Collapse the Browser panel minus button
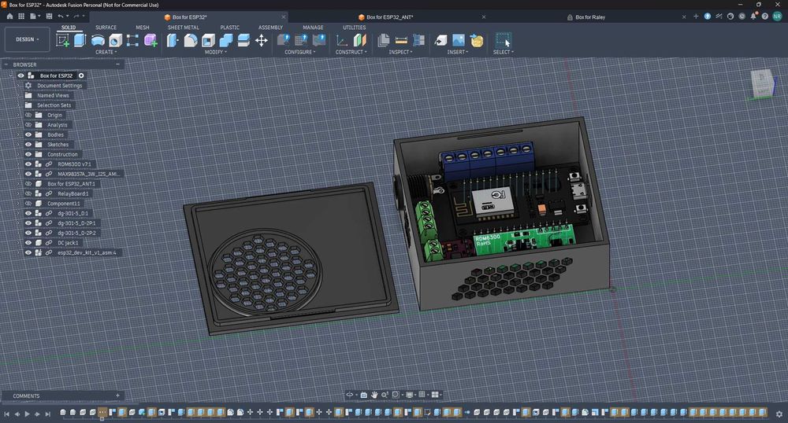788x423 pixels. pos(117,64)
